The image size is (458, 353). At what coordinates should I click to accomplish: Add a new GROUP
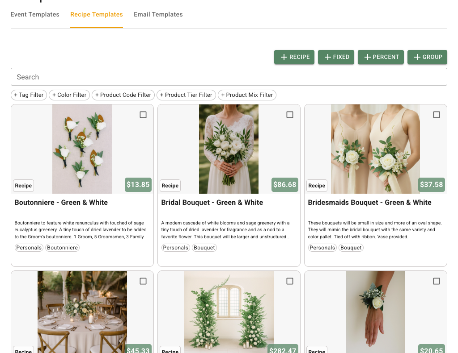click(427, 57)
